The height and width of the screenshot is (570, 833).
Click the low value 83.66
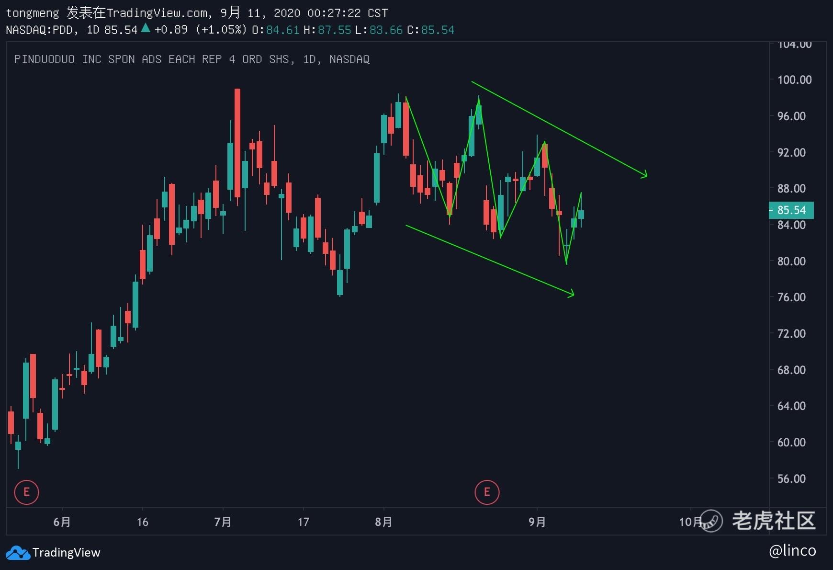[386, 30]
